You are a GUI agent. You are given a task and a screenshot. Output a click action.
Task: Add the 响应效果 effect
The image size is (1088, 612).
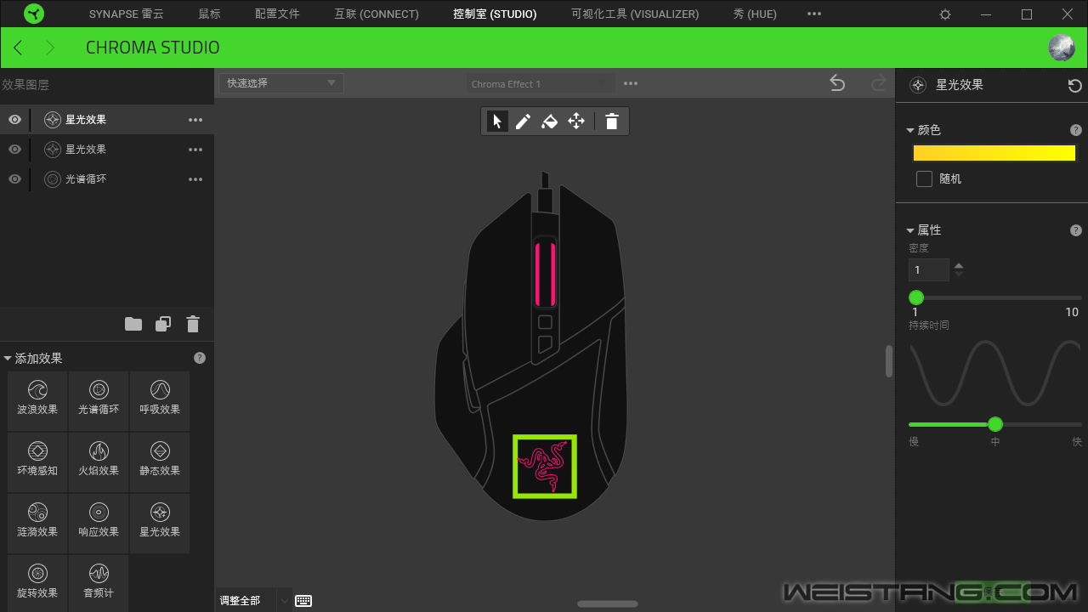point(99,523)
